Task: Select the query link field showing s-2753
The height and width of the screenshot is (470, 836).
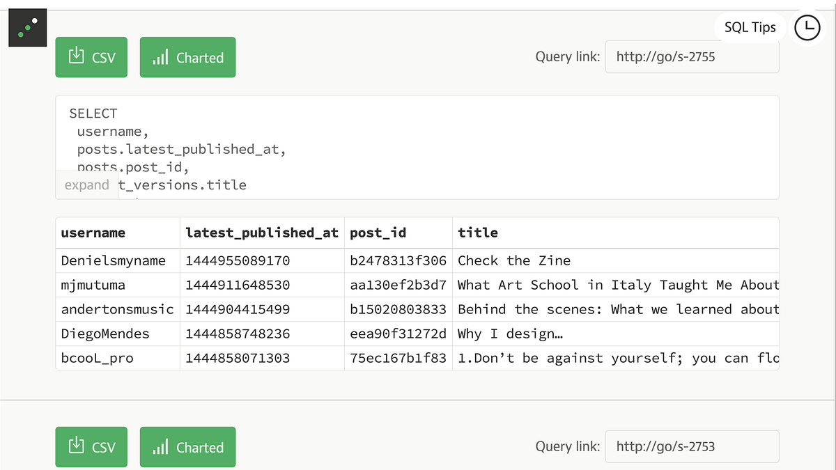Action: (x=692, y=446)
